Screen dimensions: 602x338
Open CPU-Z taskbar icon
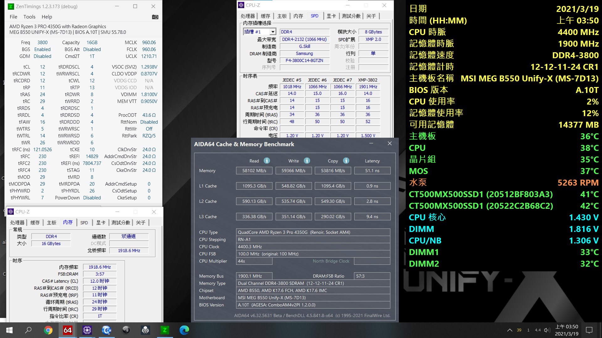(x=87, y=330)
